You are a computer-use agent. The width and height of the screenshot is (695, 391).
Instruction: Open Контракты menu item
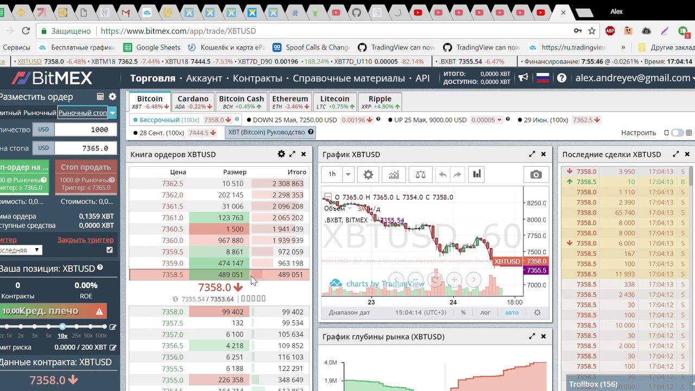coord(257,78)
